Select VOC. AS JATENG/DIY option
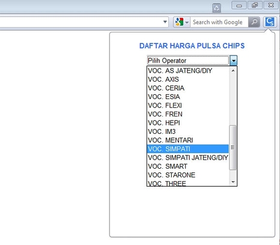The height and width of the screenshot is (245, 280). click(x=188, y=71)
